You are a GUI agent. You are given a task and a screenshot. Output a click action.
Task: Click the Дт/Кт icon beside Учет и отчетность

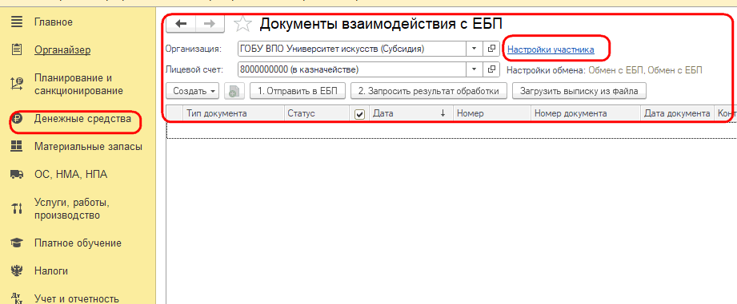pos(17,298)
